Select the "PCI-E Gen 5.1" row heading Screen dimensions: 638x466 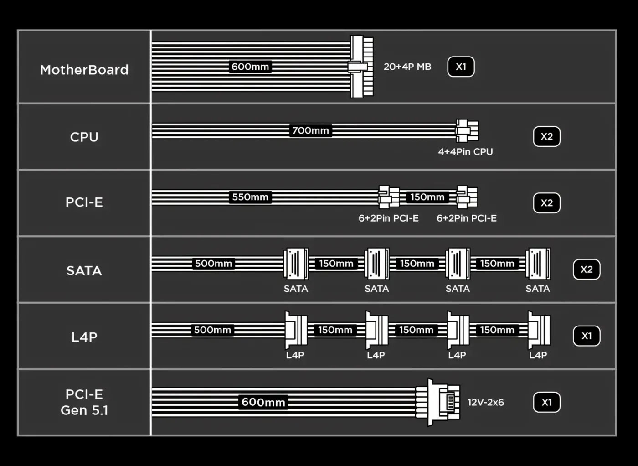coord(84,402)
